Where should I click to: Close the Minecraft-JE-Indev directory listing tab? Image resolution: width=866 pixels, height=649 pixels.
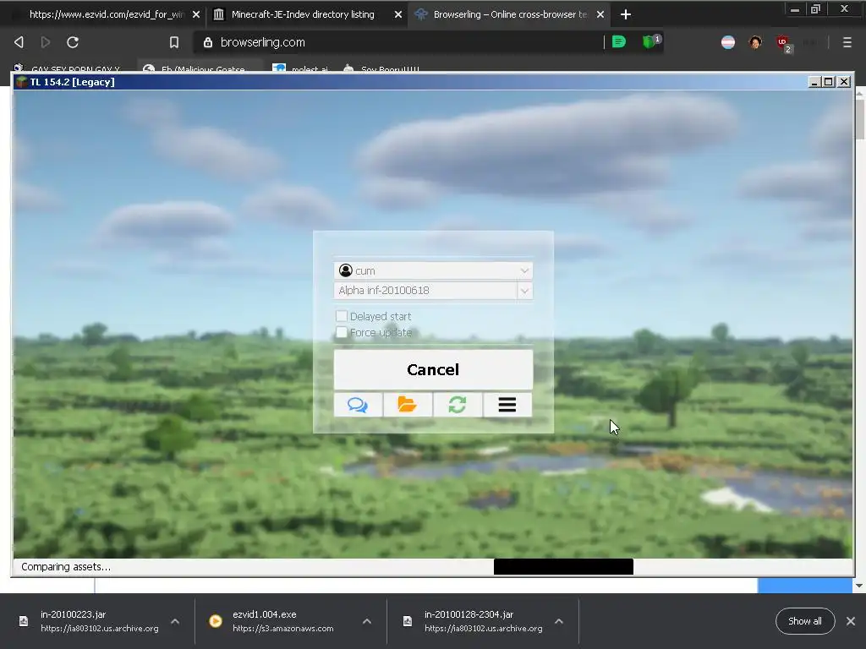(398, 15)
